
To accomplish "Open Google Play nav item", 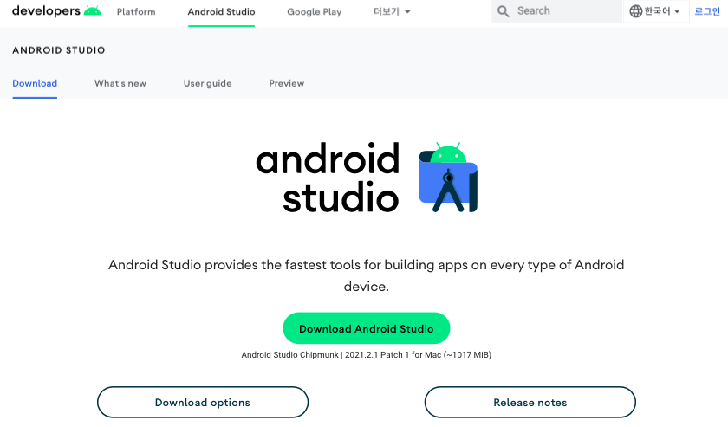I will pos(315,11).
